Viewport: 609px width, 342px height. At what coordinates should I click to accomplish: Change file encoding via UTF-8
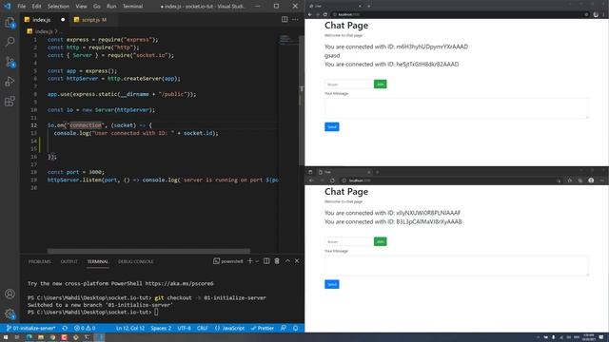pos(184,328)
